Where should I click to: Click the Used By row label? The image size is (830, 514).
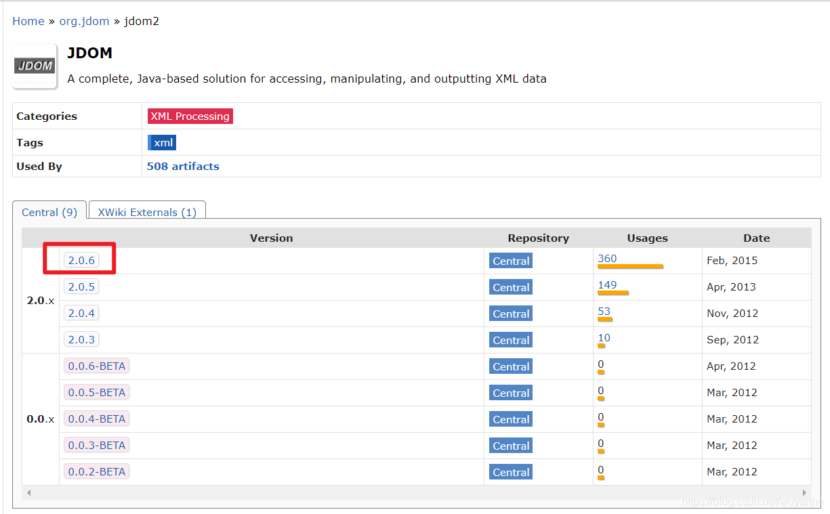pos(39,167)
